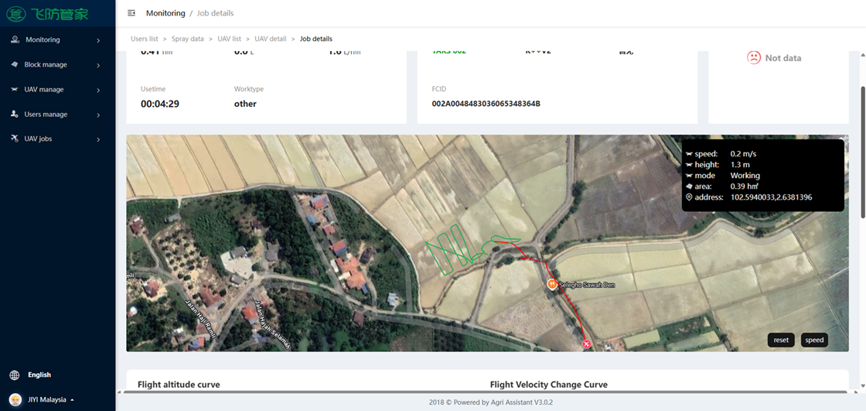Screen dimensions: 866x411
Task: Click the JIYI Malaysia user avatar
Action: pyautogui.click(x=15, y=399)
